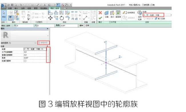The height and width of the screenshot is (112, 186).
Task: Click the green check Finish Edit Mode icon
Action: [100, 18]
